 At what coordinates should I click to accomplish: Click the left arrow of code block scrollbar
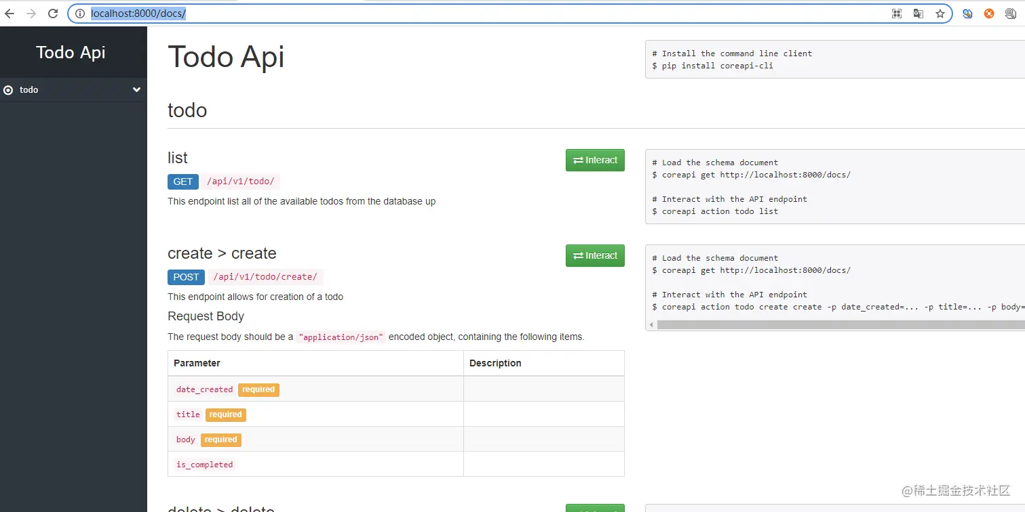pyautogui.click(x=651, y=325)
